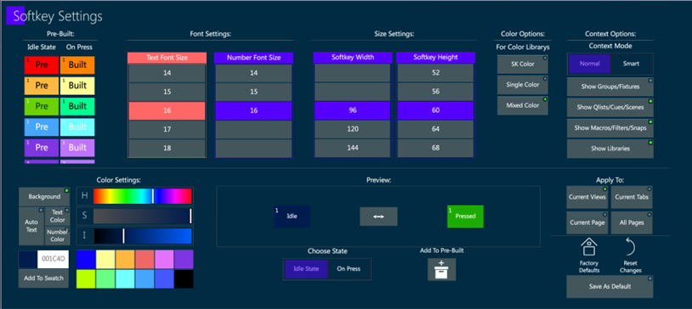Click the Factory Defaults house icon
The height and width of the screenshot is (309, 692).
(x=589, y=247)
